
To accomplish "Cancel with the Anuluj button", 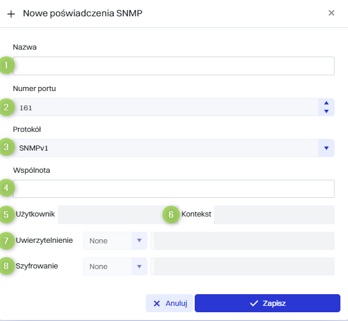I will pos(169,303).
